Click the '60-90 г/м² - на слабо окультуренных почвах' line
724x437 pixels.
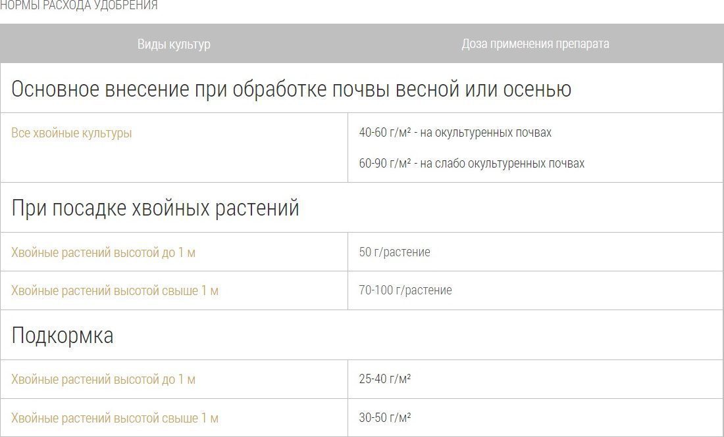(x=471, y=163)
